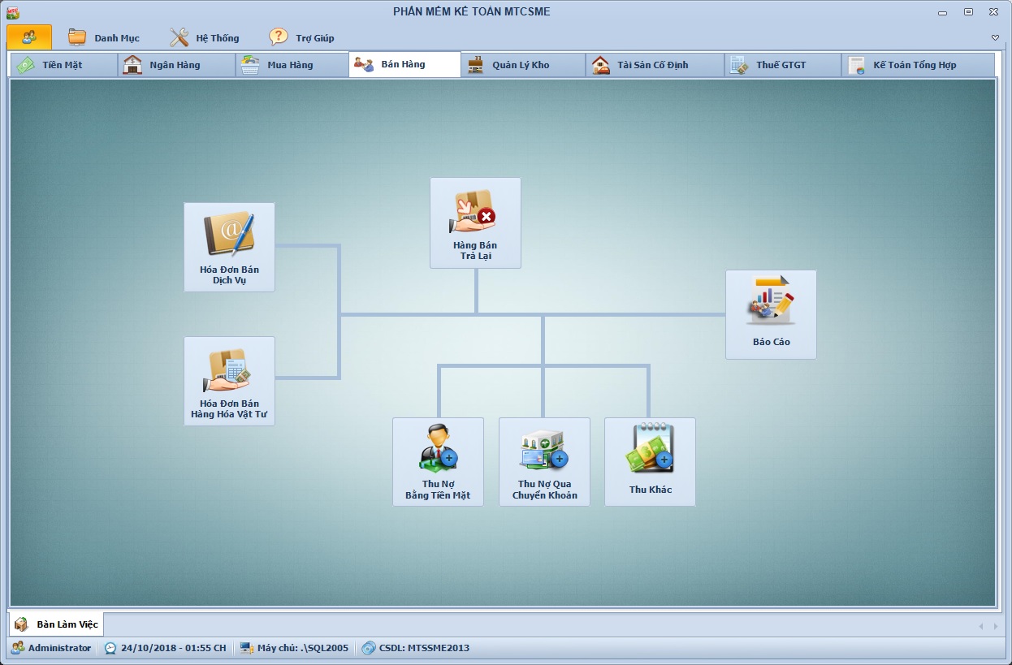Open the Tài Sản Cố Định tab
1012x665 pixels.
652,65
